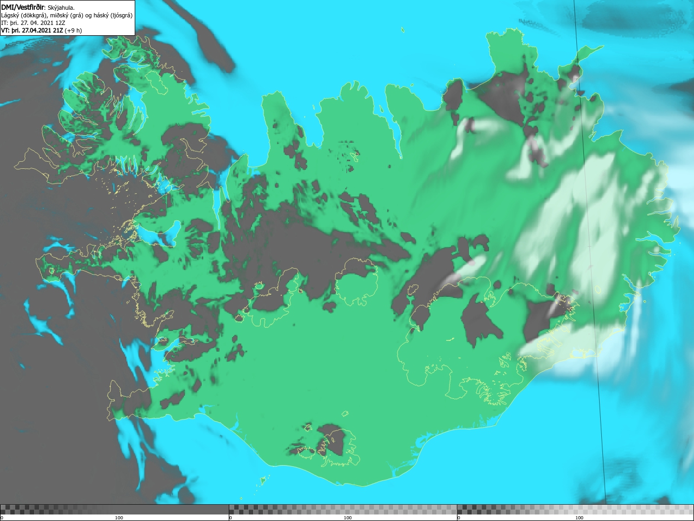The image size is (694, 521).
Task: Click the 'Skýjahula.' label in legend
Action: (x=61, y=8)
